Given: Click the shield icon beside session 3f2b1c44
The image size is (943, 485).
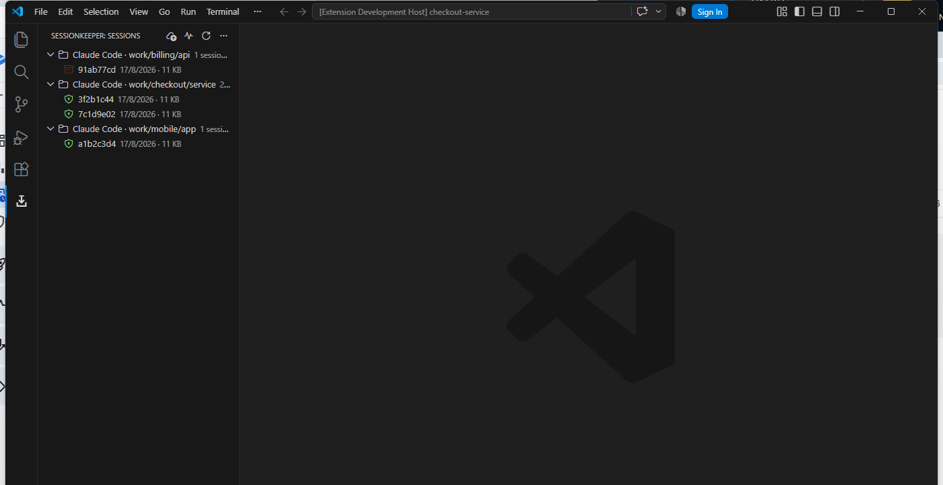Looking at the screenshot, I should pos(68,99).
